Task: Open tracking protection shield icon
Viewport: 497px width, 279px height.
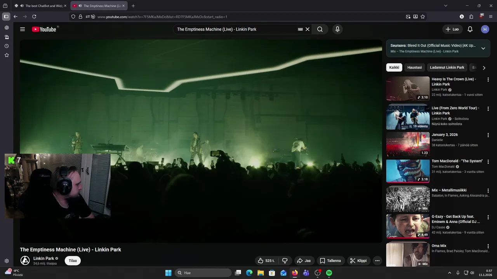Action: (x=73, y=17)
